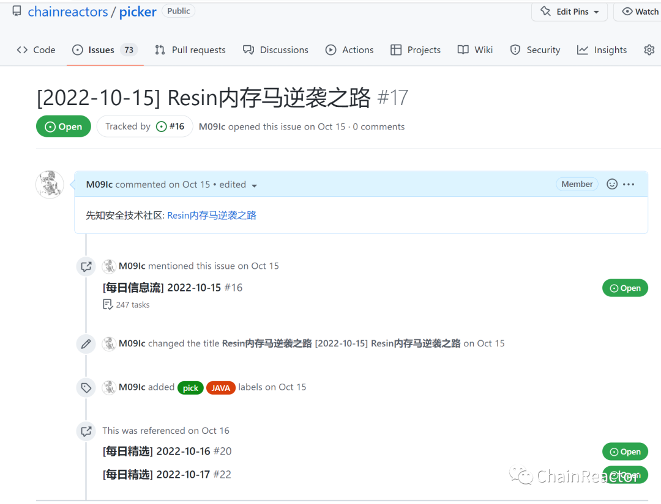Click the cross-reference icon beside referenced event

86,431
